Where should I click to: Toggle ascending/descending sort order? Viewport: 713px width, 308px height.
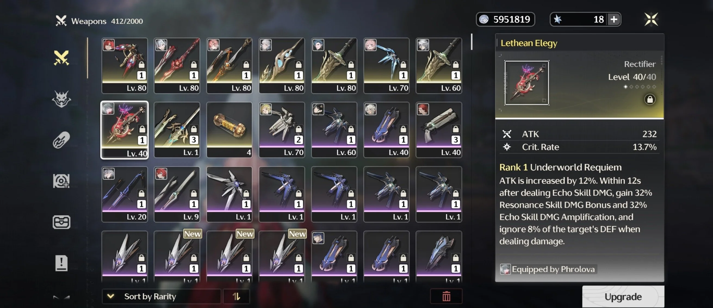tap(236, 296)
